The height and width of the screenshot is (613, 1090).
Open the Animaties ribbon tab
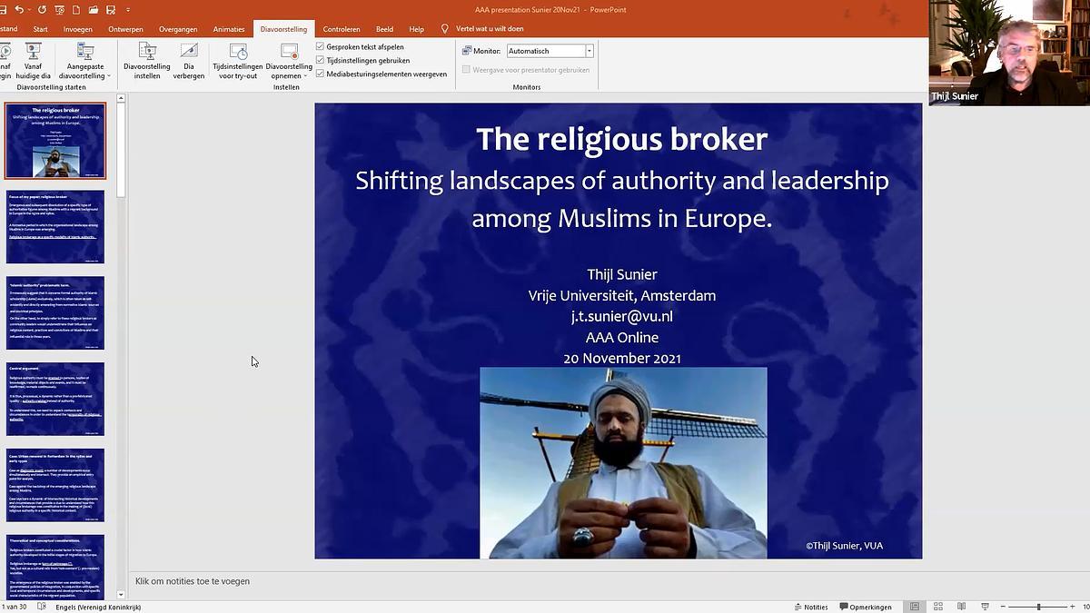(229, 29)
